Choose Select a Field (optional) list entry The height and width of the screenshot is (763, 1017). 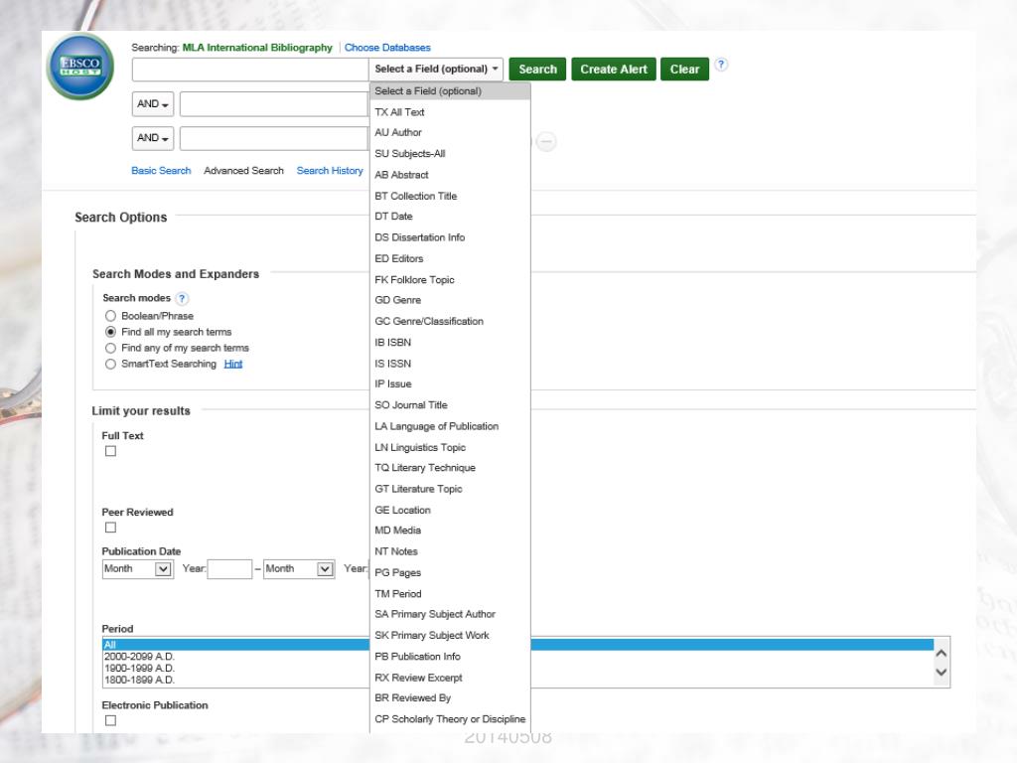coord(450,91)
